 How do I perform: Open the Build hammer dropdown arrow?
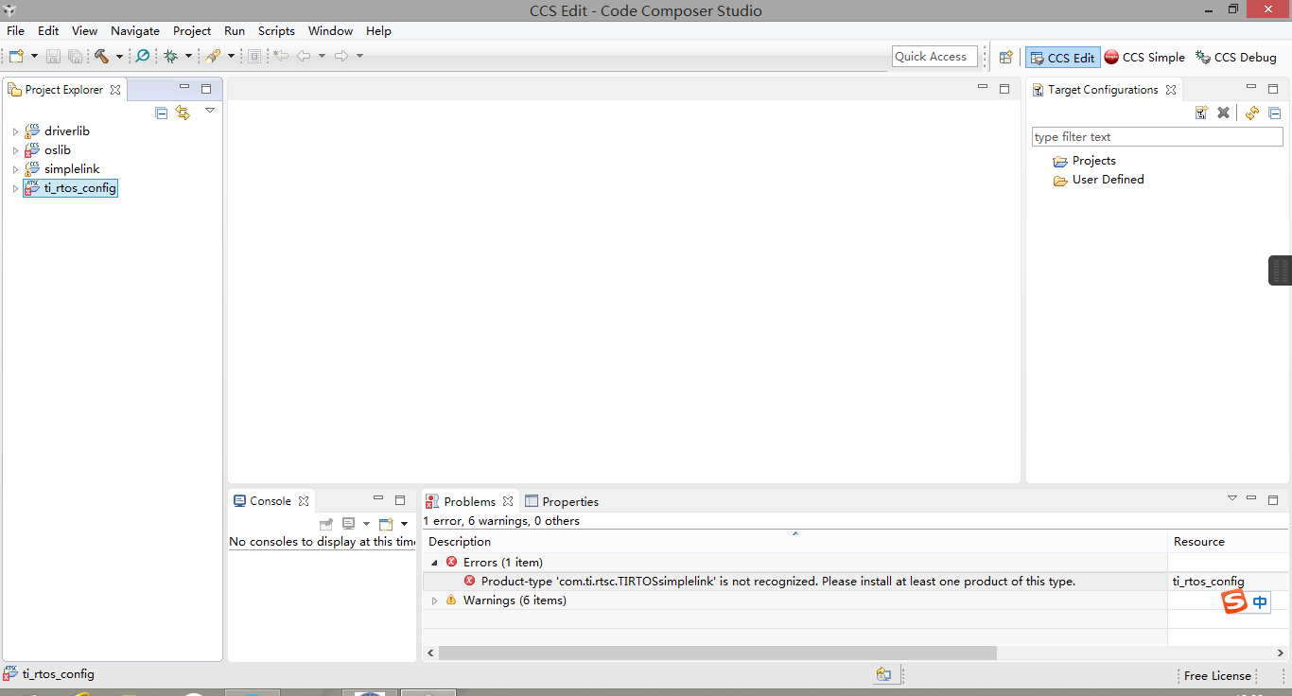point(119,57)
